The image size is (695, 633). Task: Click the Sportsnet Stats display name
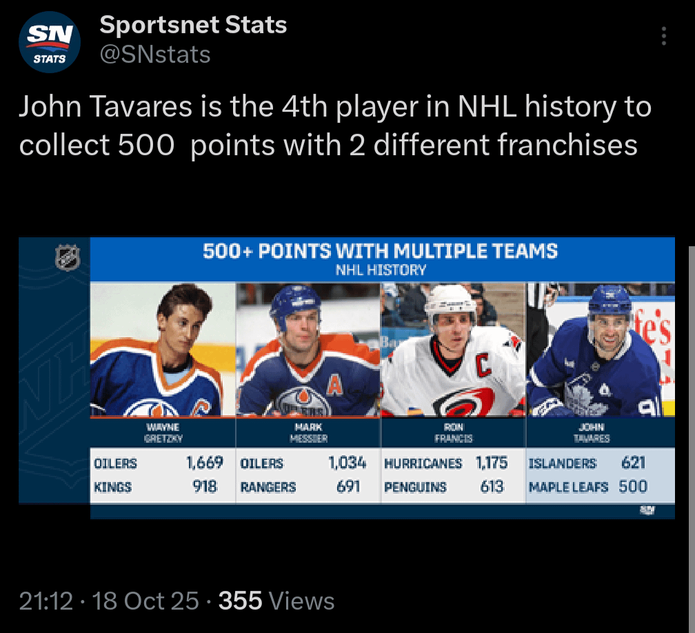(194, 25)
